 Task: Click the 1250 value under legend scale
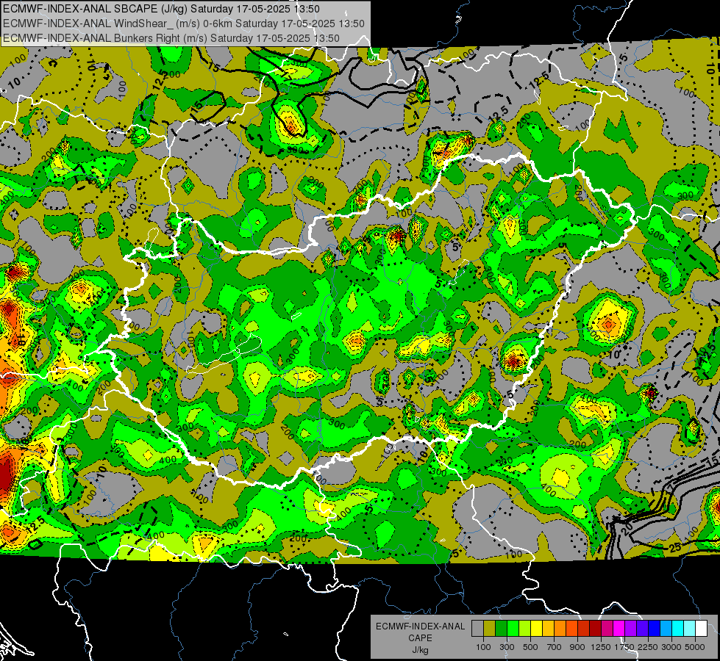coord(601,647)
